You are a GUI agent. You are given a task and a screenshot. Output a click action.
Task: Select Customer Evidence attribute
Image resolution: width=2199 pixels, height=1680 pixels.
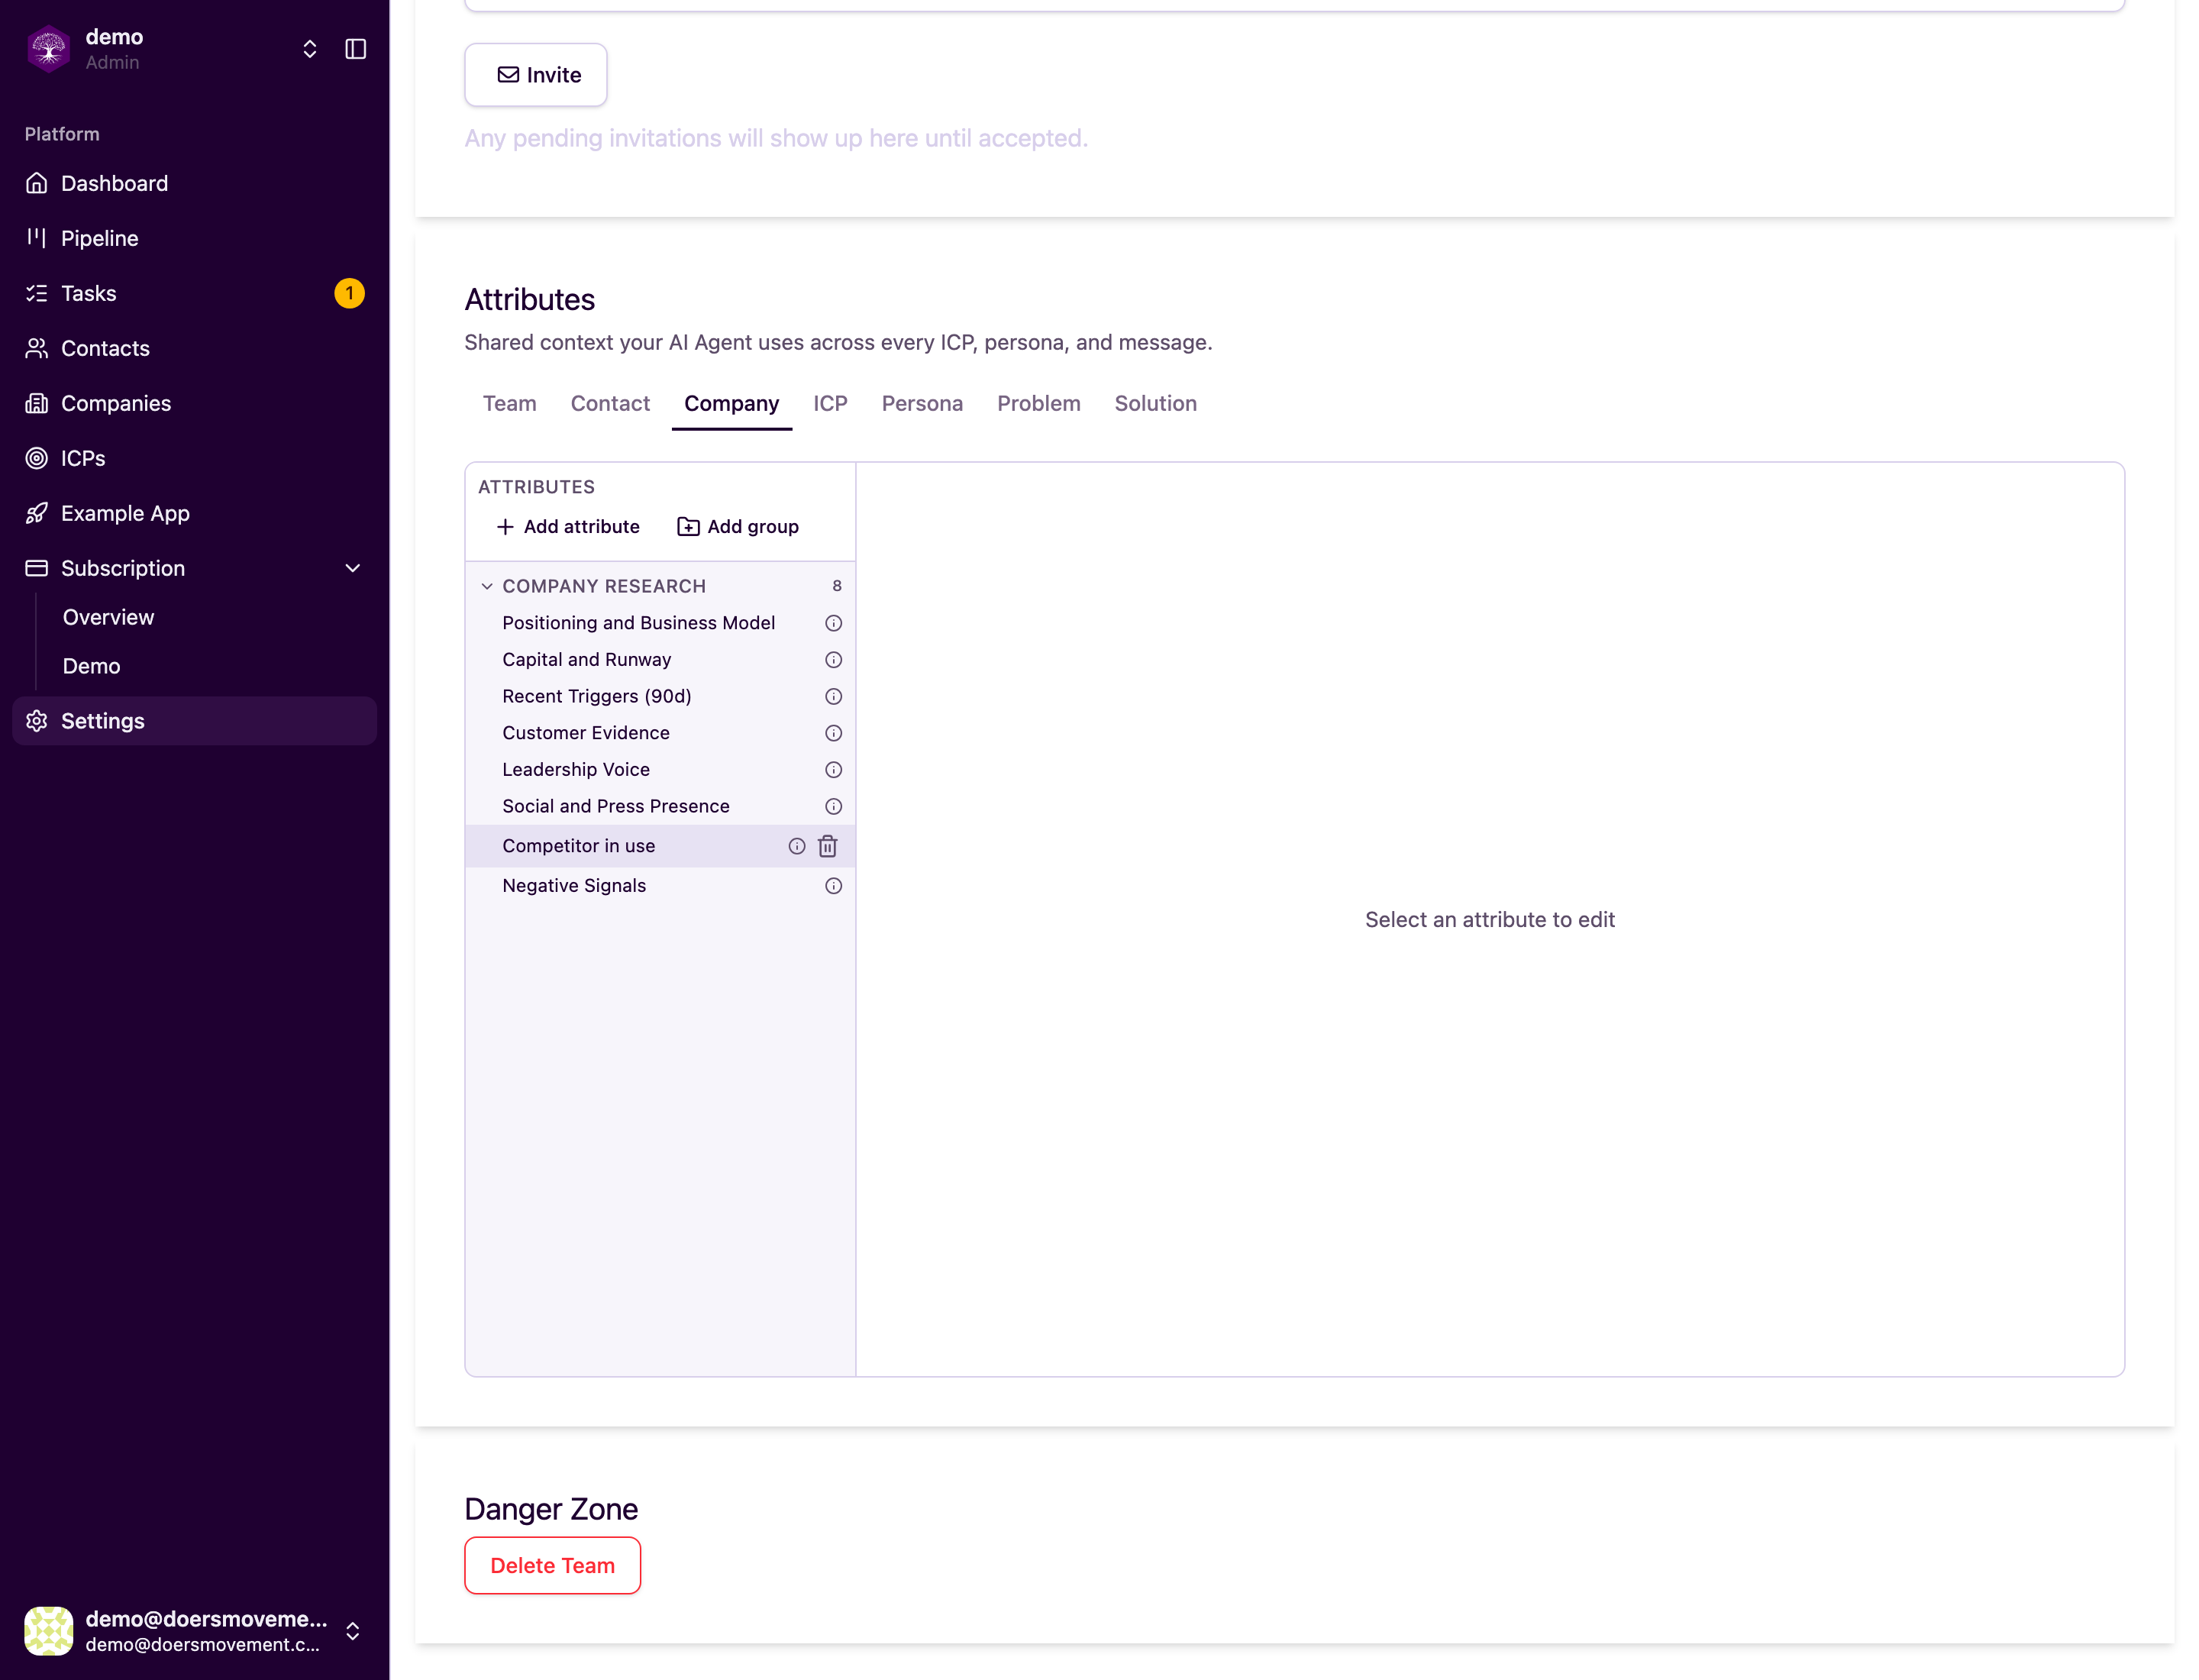click(585, 733)
